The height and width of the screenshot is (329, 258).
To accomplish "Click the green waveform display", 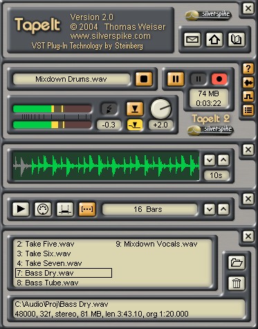I will pos(106,166).
